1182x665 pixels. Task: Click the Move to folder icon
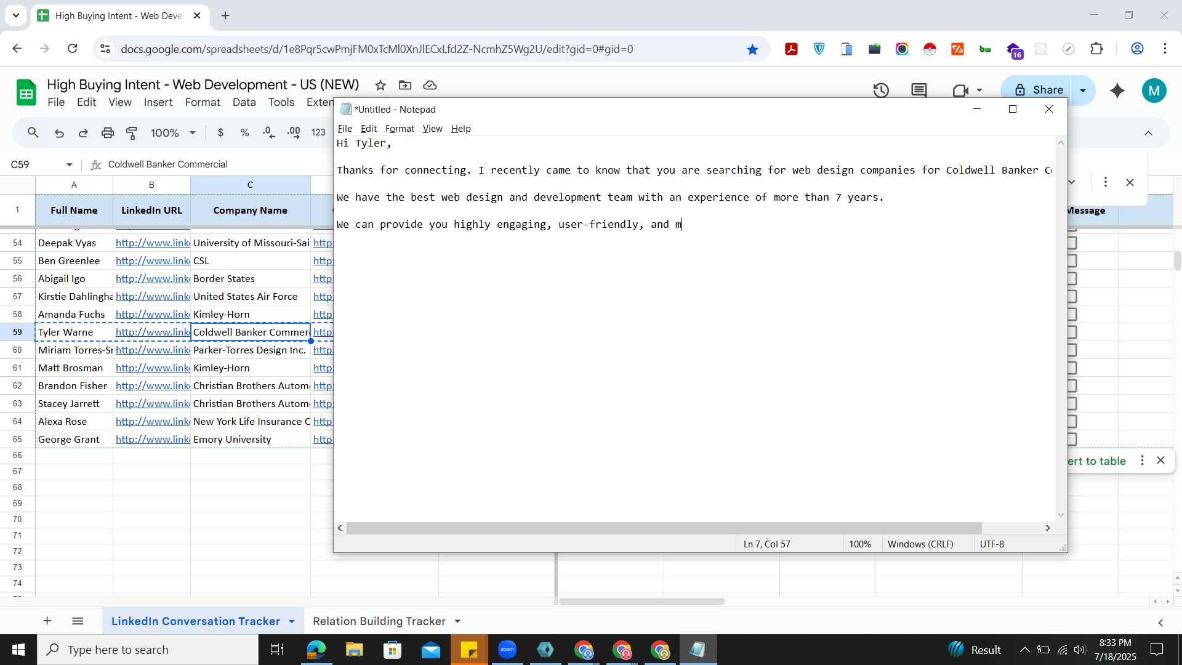point(405,85)
